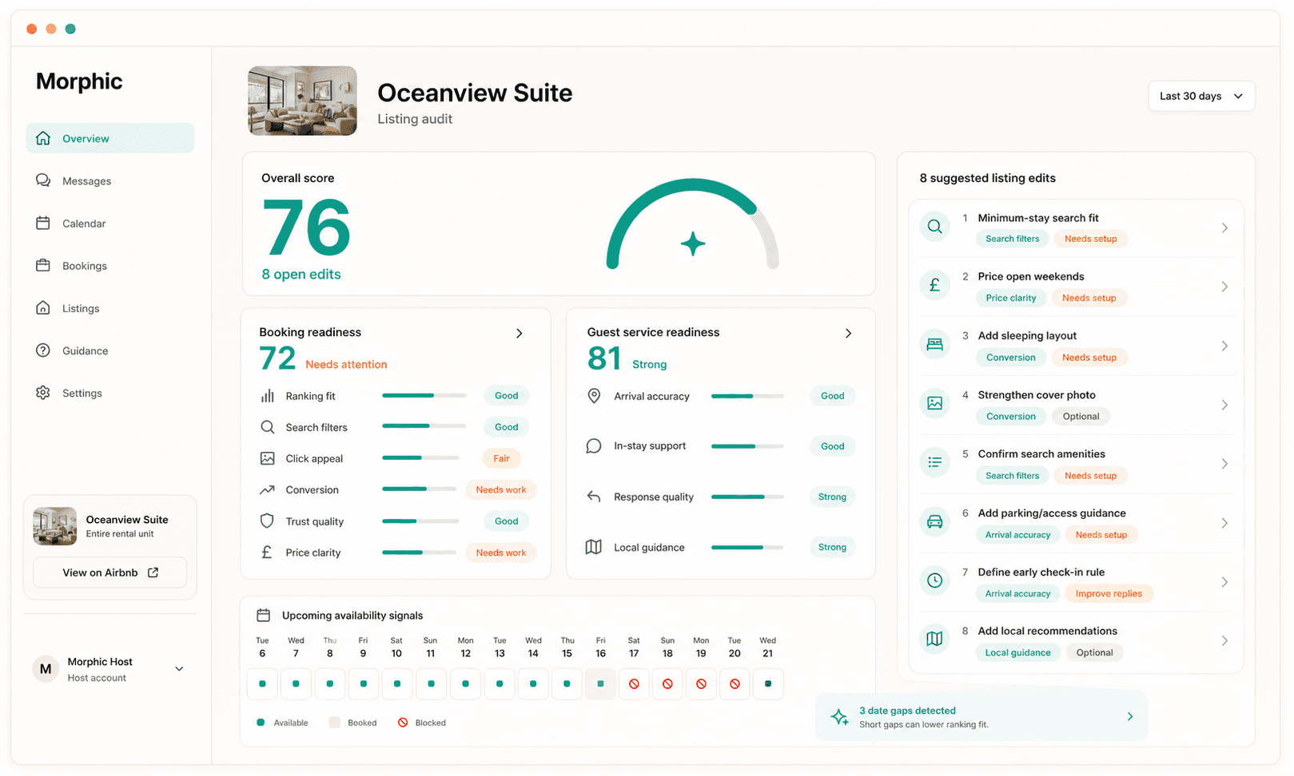1294x776 pixels.
Task: Click the Listings house icon
Action: (43, 307)
